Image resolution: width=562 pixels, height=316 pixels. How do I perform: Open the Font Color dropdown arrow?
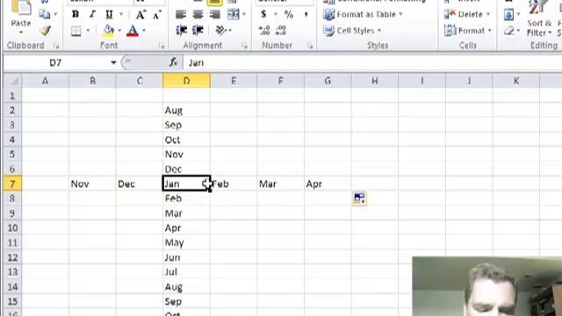144,31
